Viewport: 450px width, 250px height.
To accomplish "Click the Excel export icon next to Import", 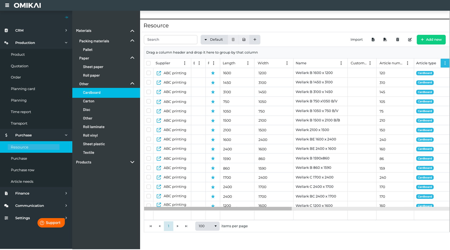I will tap(373, 40).
